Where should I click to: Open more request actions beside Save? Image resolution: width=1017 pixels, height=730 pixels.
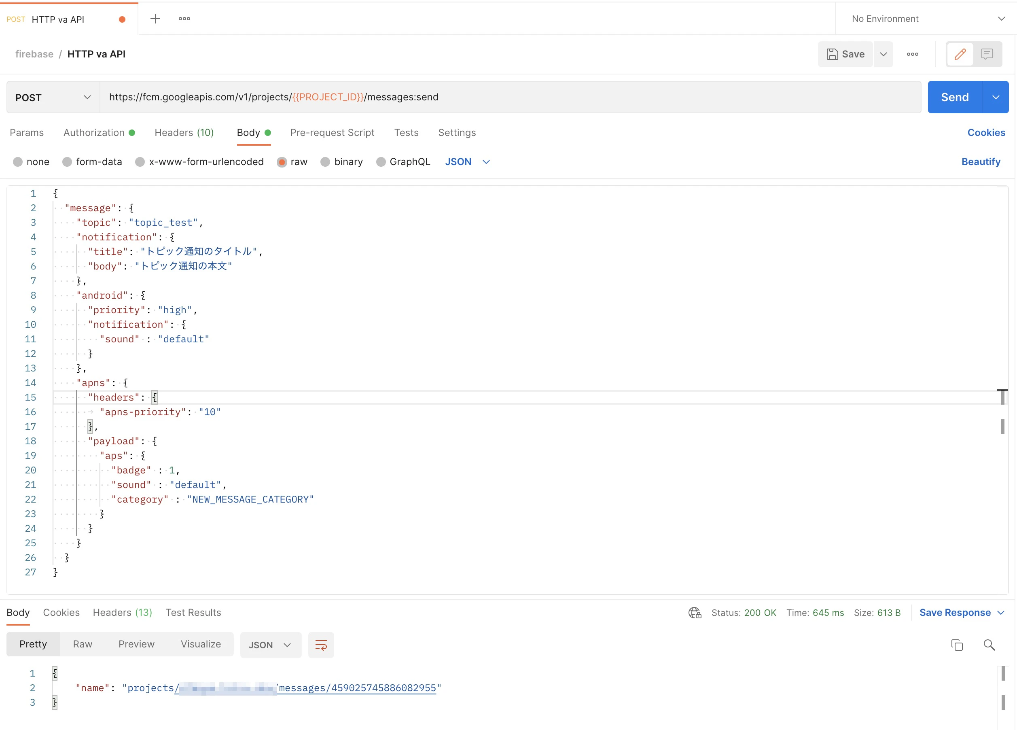tap(913, 54)
